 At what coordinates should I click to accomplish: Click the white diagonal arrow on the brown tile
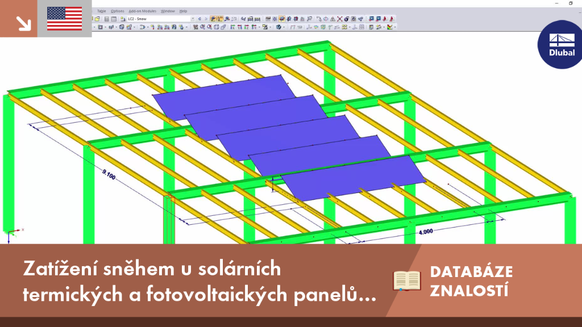click(x=23, y=23)
